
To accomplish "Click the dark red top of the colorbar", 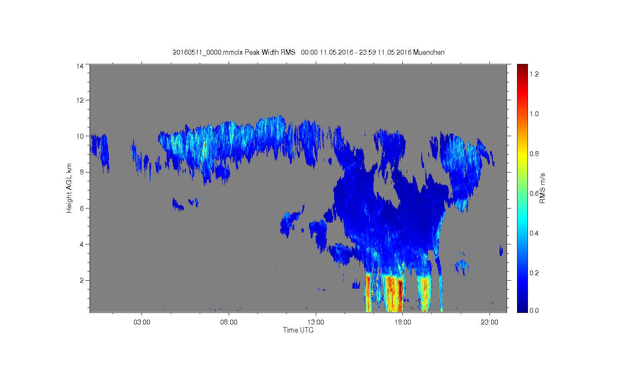I will [522, 69].
